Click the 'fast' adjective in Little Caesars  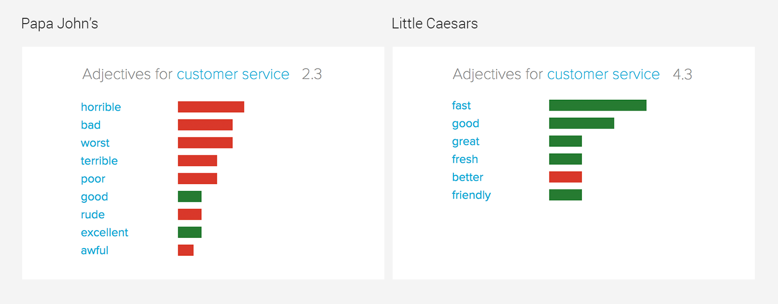461,106
